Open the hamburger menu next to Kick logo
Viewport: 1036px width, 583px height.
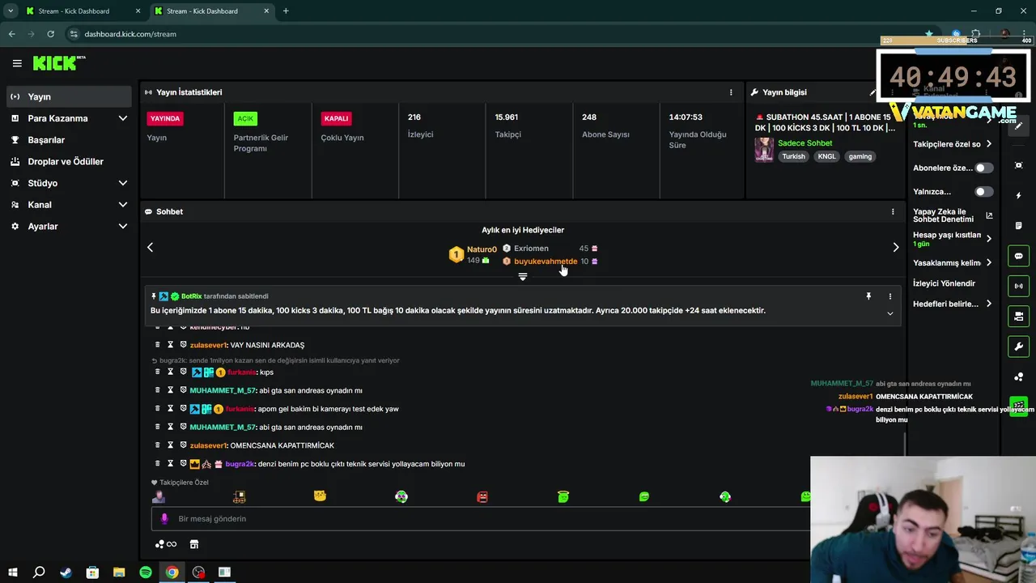click(17, 63)
